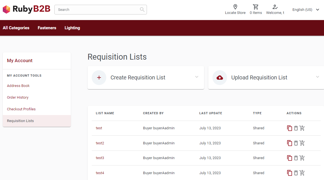
Task: Add test3 list items to cart
Action: click(302, 158)
